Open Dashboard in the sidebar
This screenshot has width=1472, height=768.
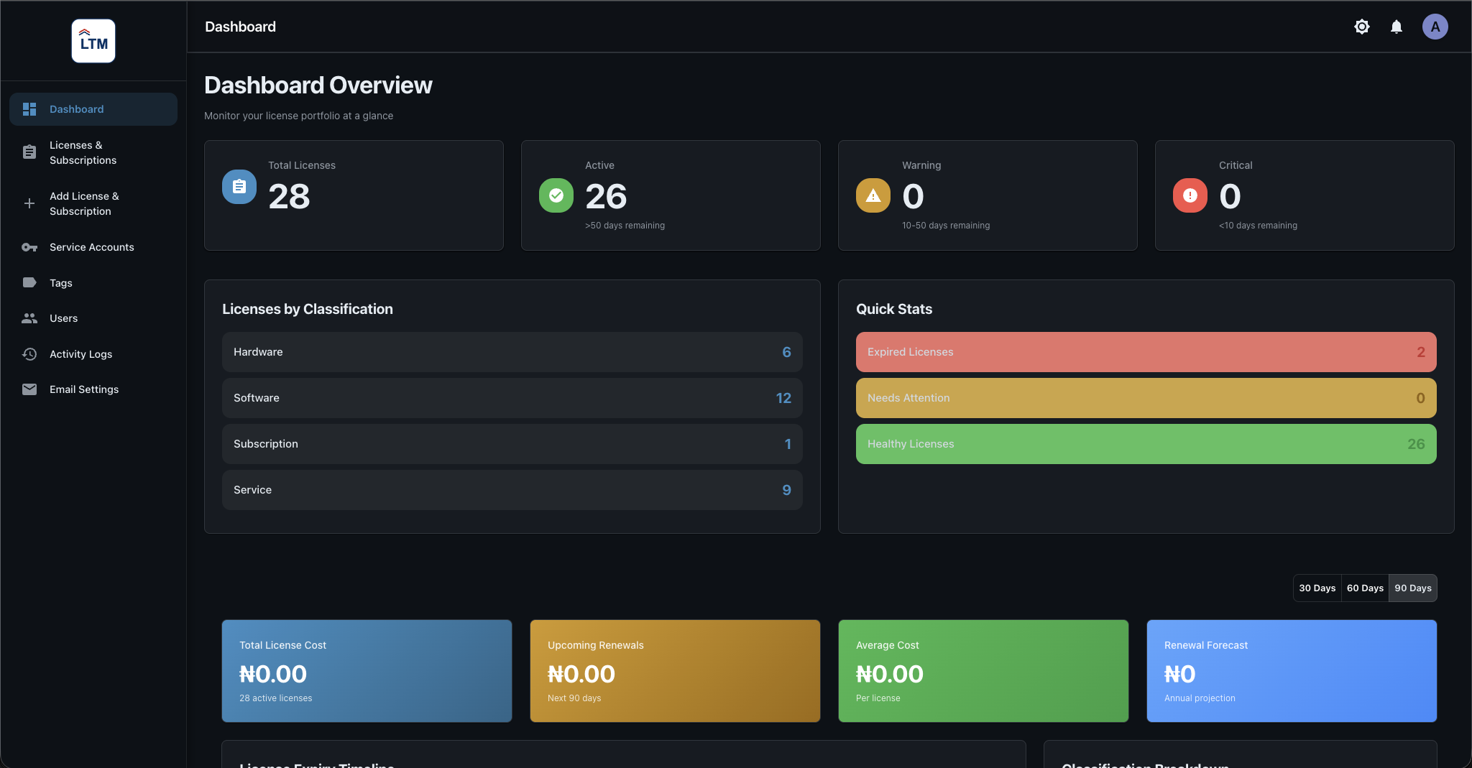tap(93, 109)
